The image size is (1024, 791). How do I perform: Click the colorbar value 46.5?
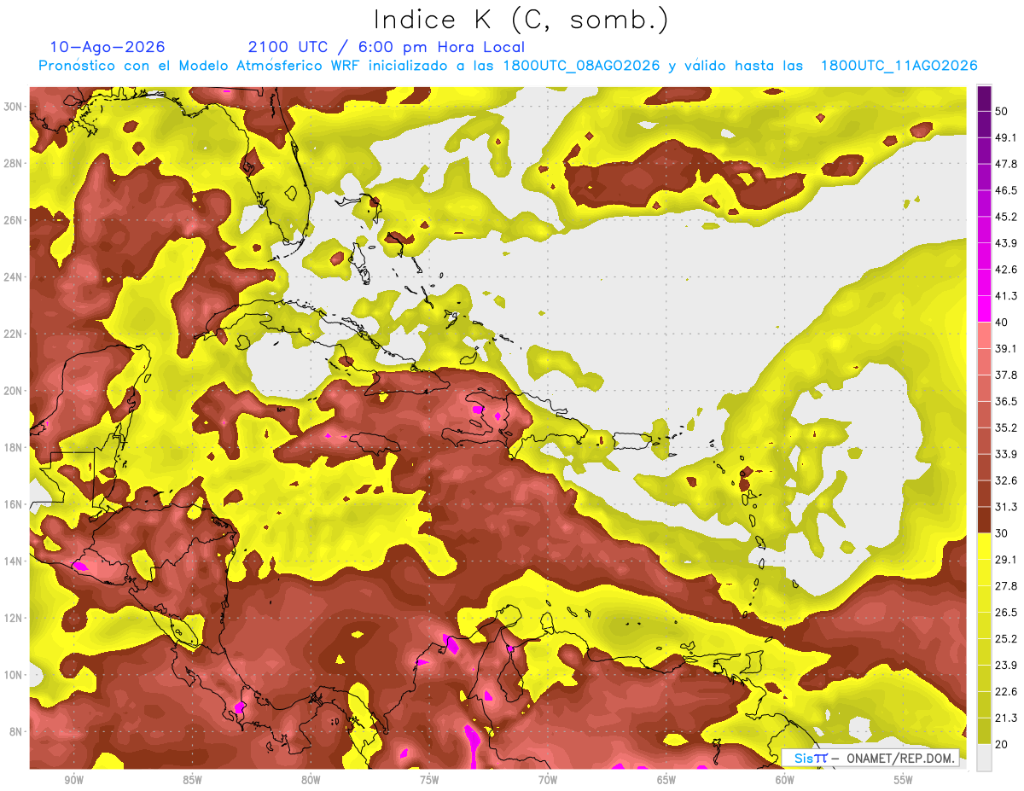(1005, 190)
